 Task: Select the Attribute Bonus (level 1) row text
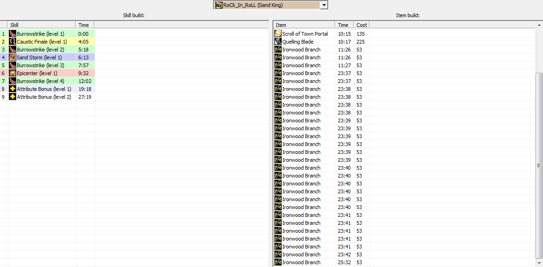44,89
